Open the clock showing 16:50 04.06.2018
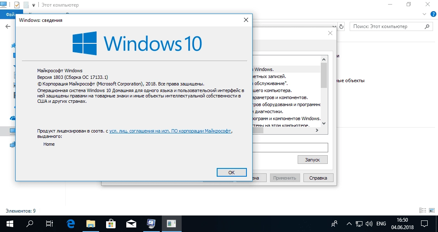Image resolution: width=438 pixels, height=232 pixels. 402,224
